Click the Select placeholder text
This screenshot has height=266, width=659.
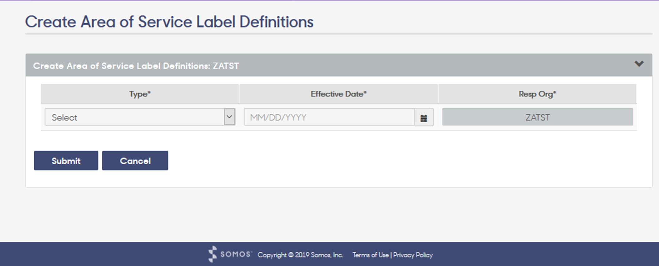(64, 118)
